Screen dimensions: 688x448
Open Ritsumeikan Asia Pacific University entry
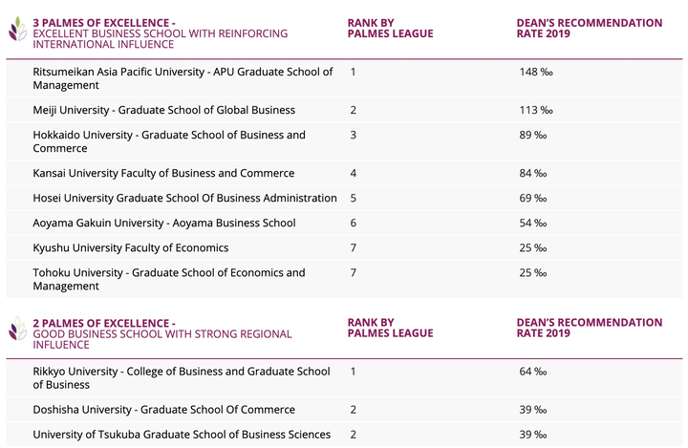pyautogui.click(x=183, y=78)
